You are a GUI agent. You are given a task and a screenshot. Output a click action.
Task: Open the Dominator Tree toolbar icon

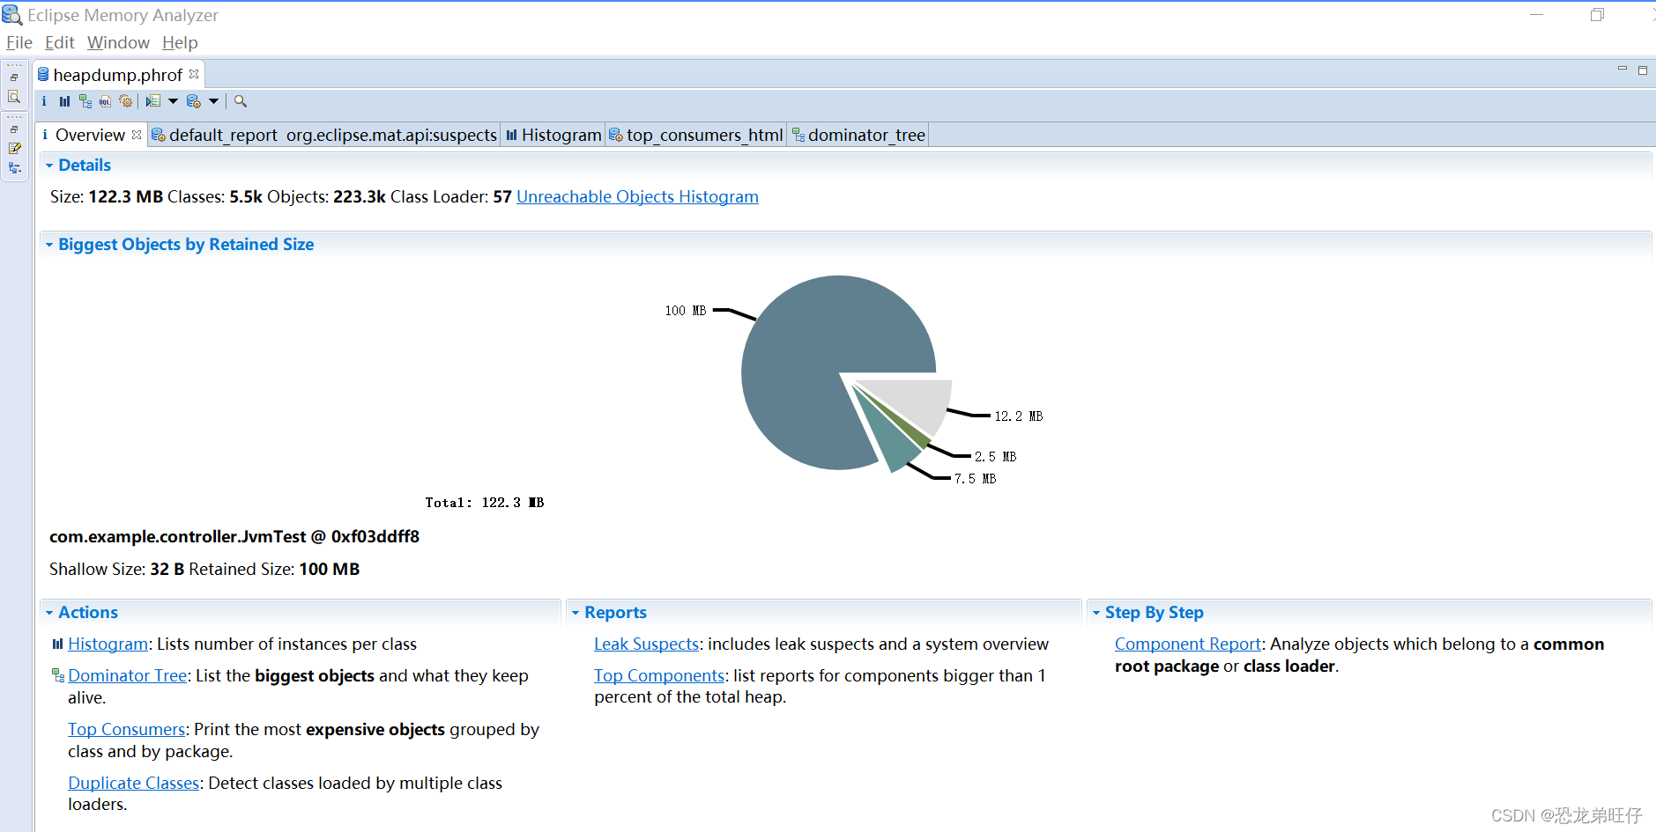85,101
